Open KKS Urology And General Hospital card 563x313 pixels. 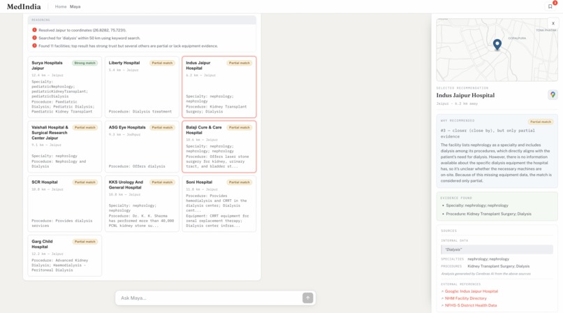(x=142, y=203)
